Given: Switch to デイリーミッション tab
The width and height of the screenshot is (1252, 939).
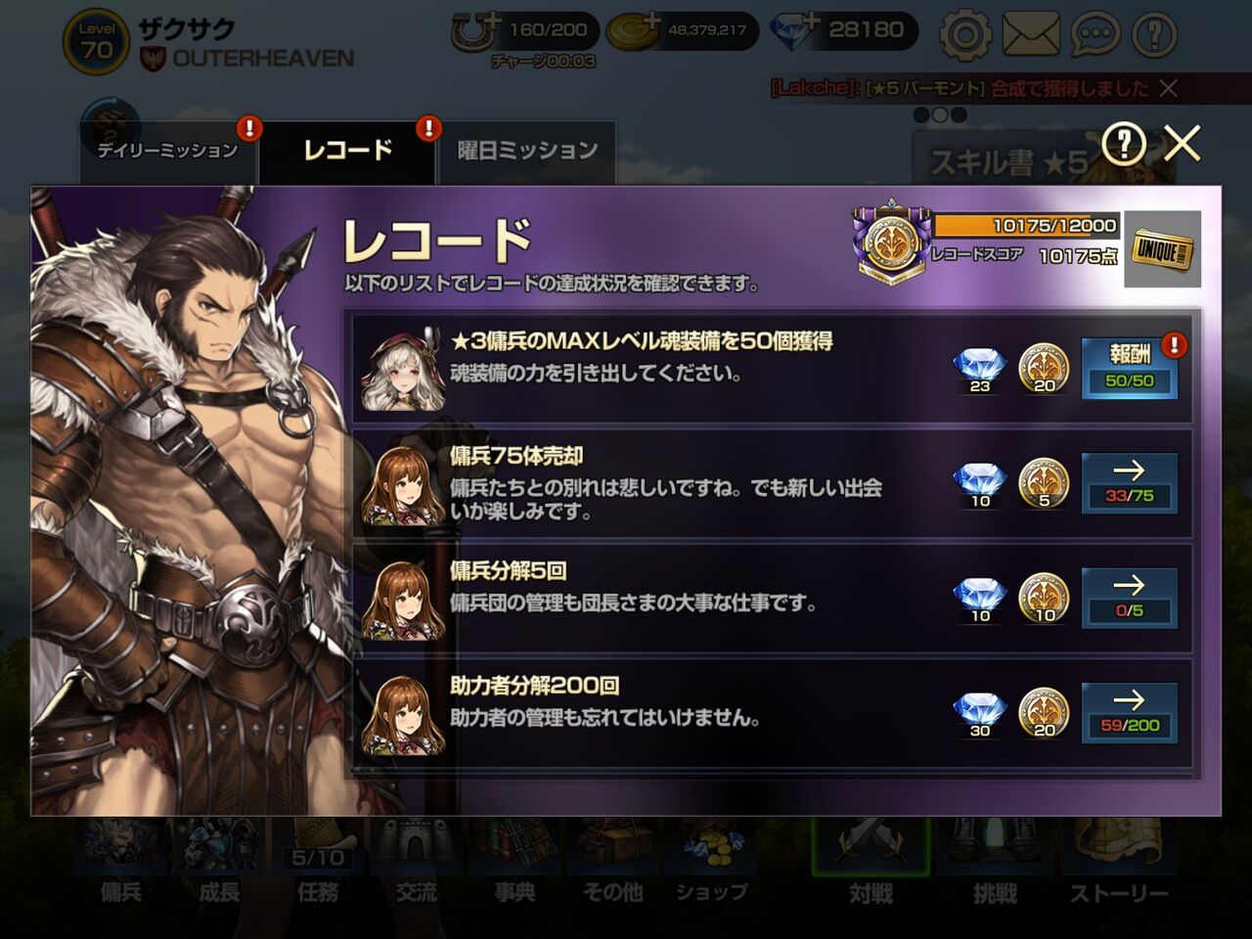Looking at the screenshot, I should (x=167, y=151).
